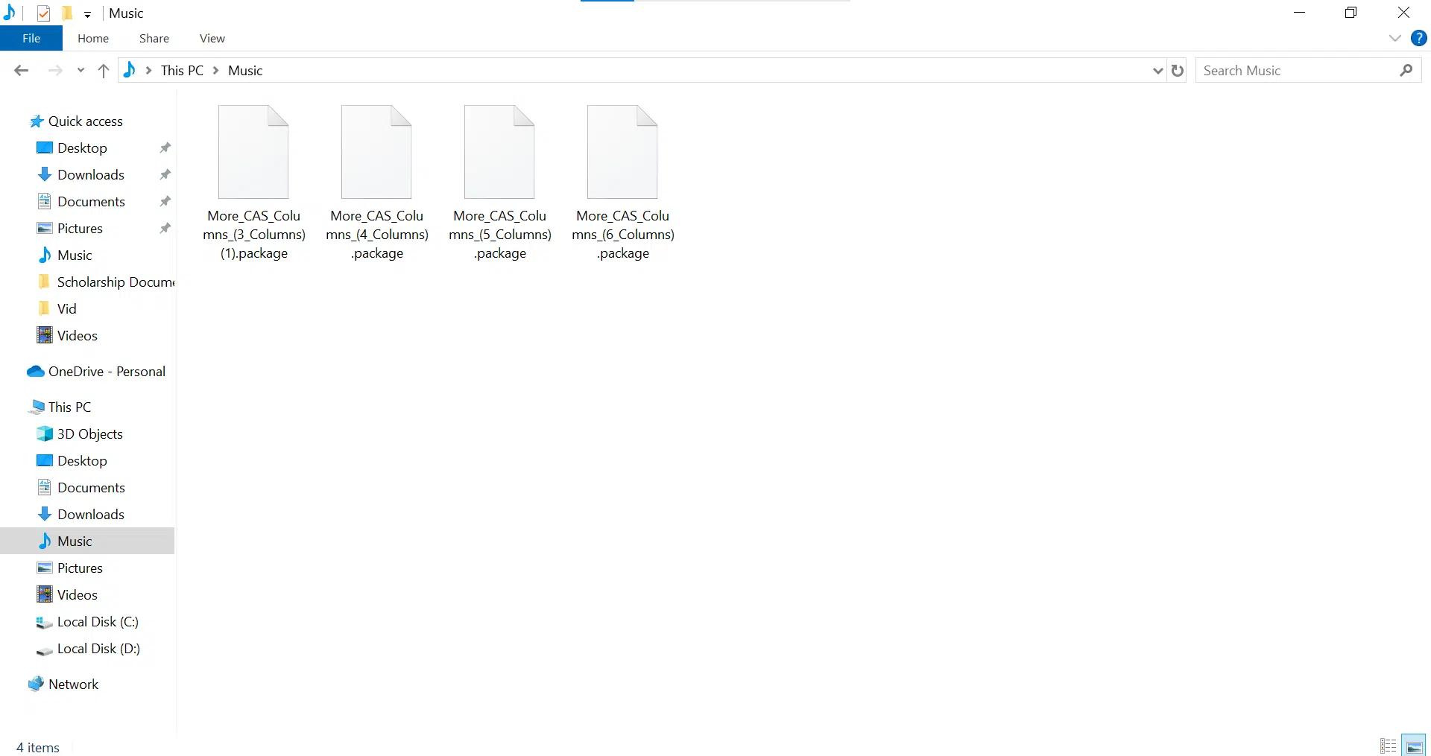
Task: Refresh the Music folder view
Action: (x=1178, y=71)
